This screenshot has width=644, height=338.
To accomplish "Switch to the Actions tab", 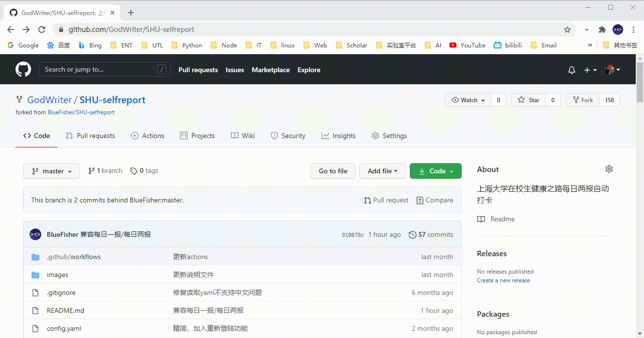I will click(147, 136).
